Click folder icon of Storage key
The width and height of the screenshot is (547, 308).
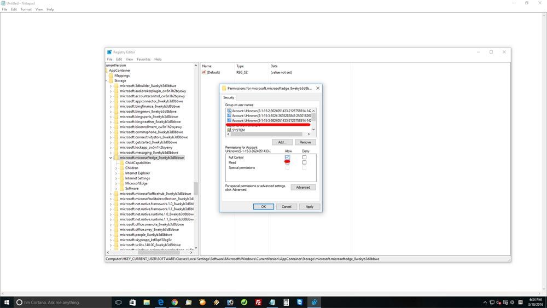click(110, 80)
